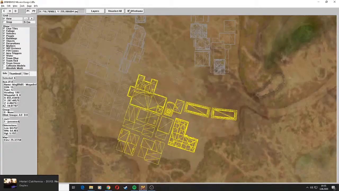Viewport: 339px width, 191px height.
Task: Toggle Team Green visibility
Action: pos(4,63)
